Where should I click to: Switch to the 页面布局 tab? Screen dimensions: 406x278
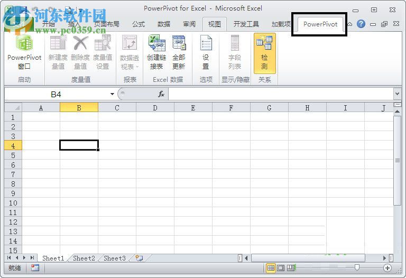(x=107, y=24)
